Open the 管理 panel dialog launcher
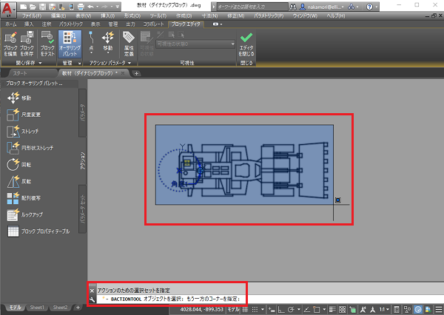Viewport: 444px width, 315px height. [80, 63]
